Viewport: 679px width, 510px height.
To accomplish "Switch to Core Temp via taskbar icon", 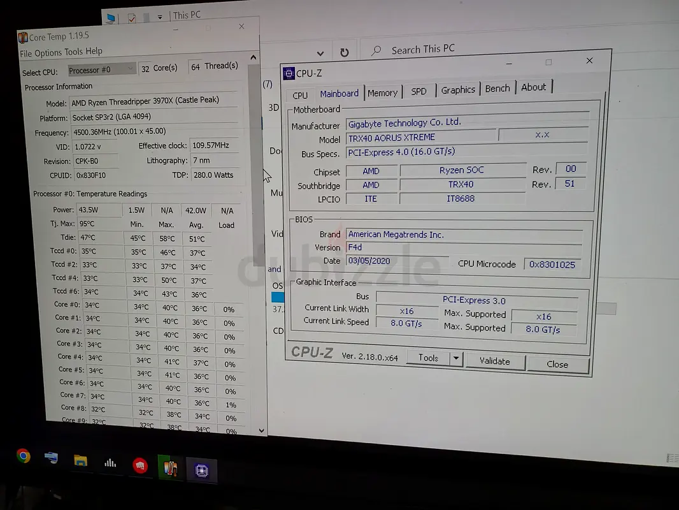I will [170, 469].
